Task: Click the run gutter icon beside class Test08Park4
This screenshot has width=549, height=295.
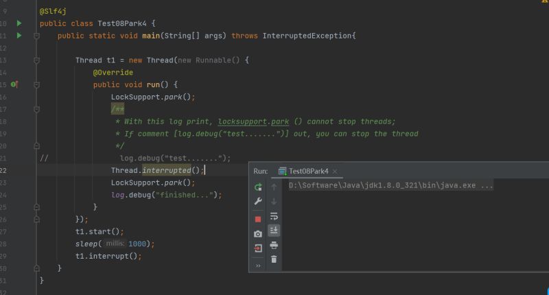Action: [x=19, y=23]
